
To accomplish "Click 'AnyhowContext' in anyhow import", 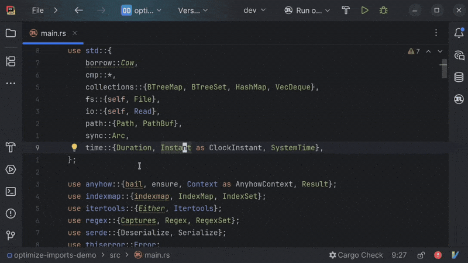I will (264, 184).
